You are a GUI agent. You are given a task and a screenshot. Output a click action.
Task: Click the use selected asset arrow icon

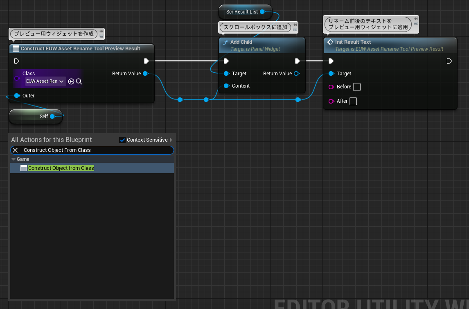tap(71, 81)
